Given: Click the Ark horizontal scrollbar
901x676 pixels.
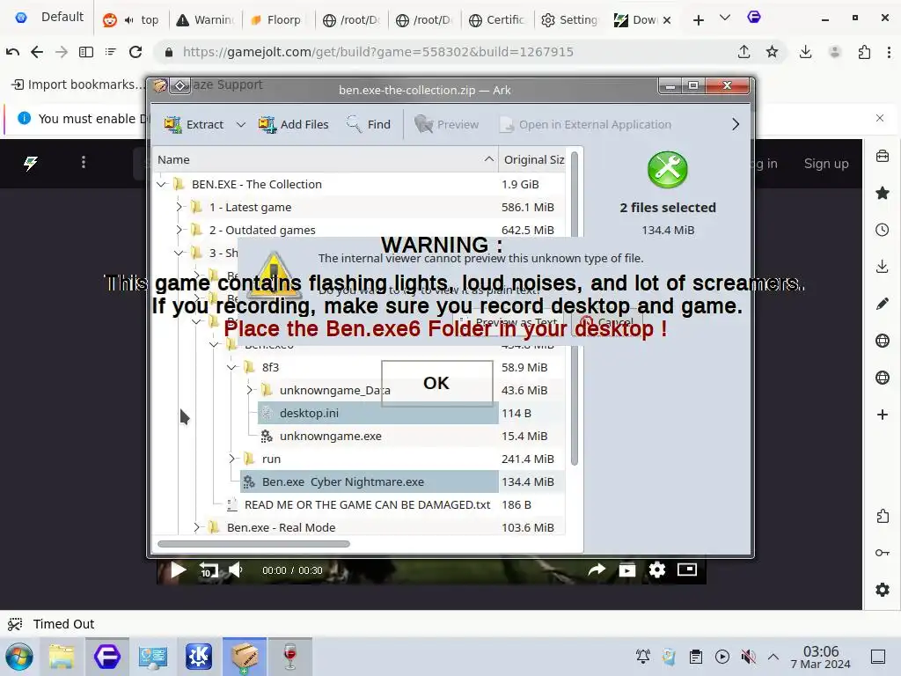Looking at the screenshot, I should (253, 544).
